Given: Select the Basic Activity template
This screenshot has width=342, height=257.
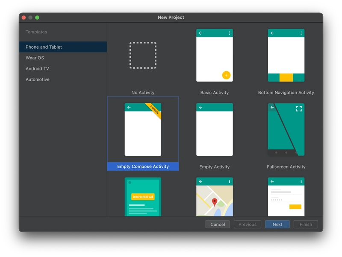Looking at the screenshot, I should pyautogui.click(x=214, y=55).
